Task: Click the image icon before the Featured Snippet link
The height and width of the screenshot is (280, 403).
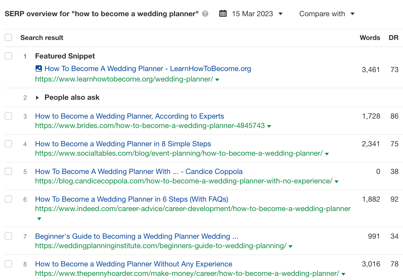Action: pyautogui.click(x=38, y=68)
